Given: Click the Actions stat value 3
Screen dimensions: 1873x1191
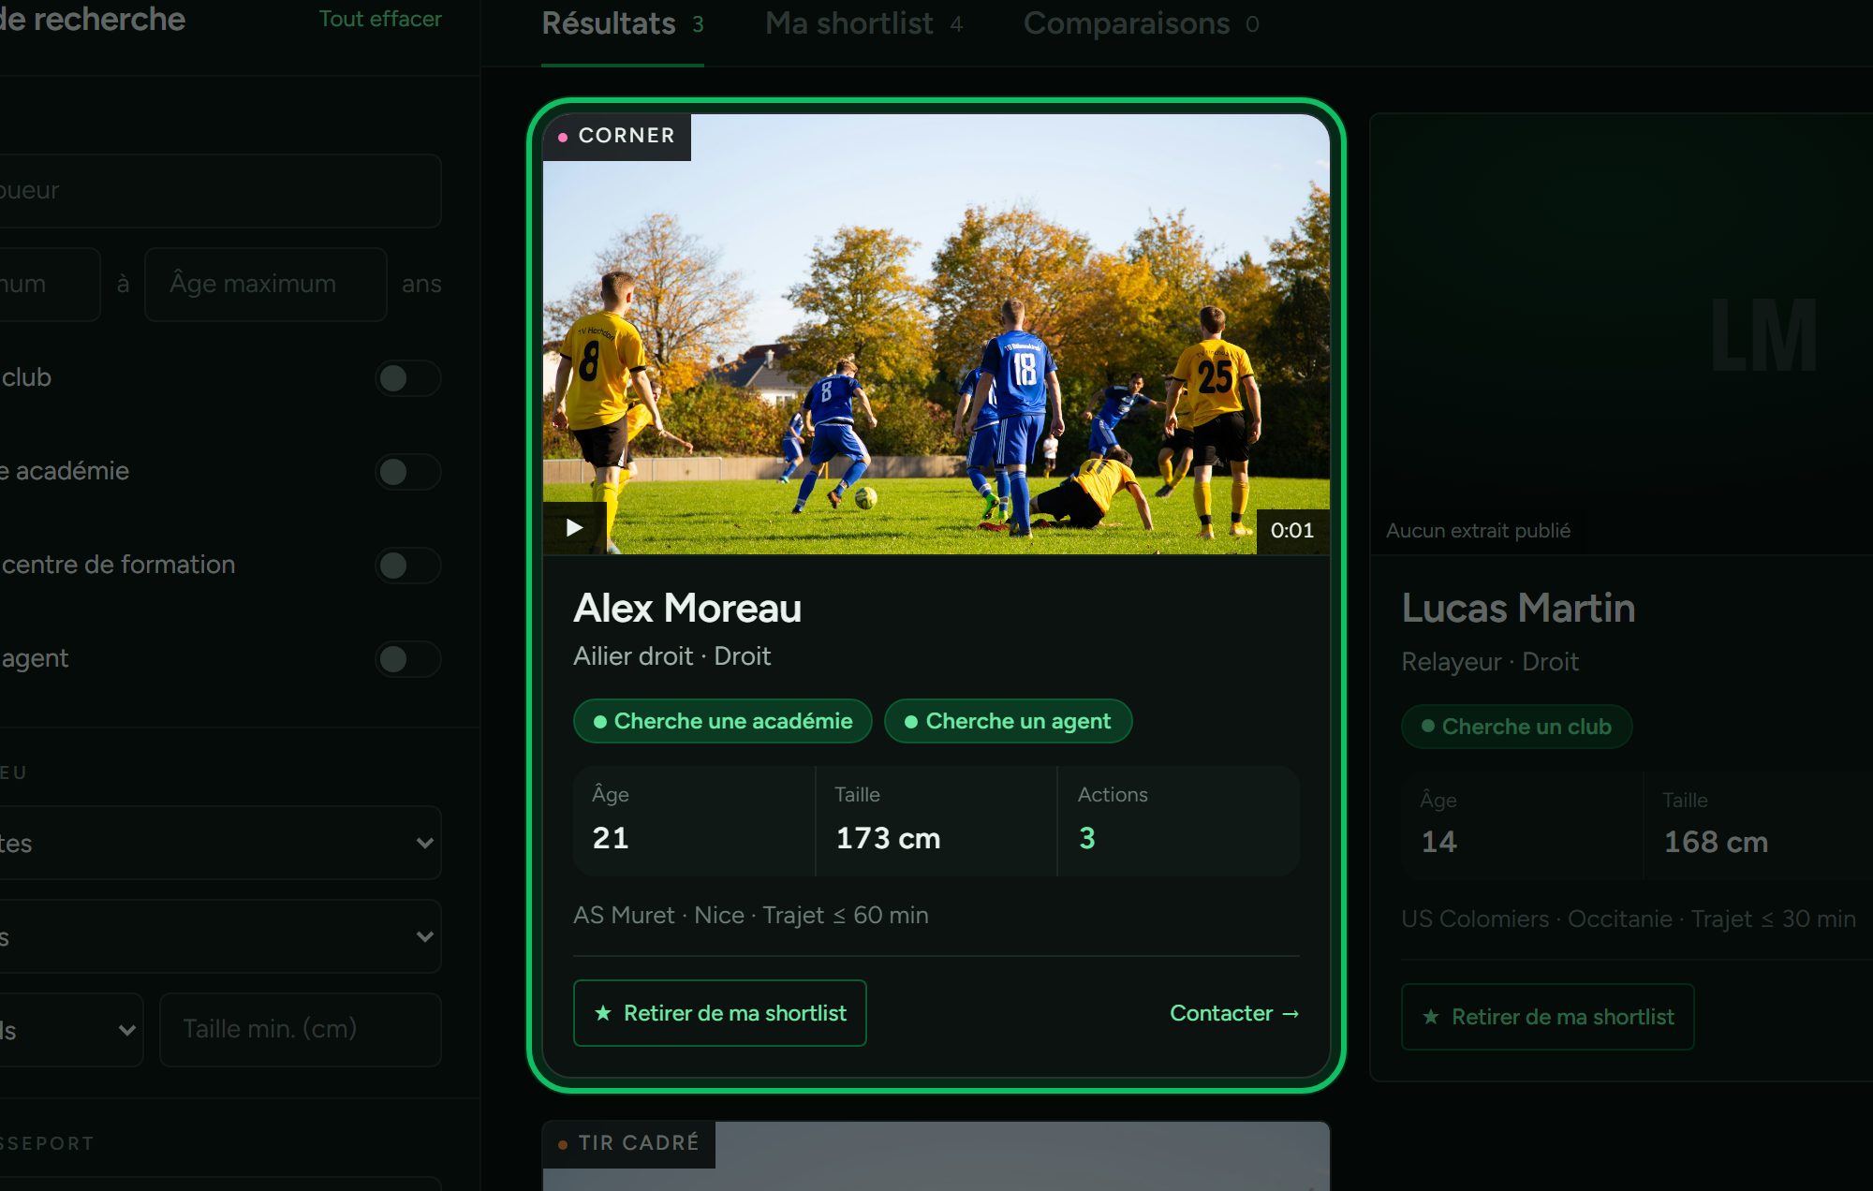Looking at the screenshot, I should coord(1086,838).
